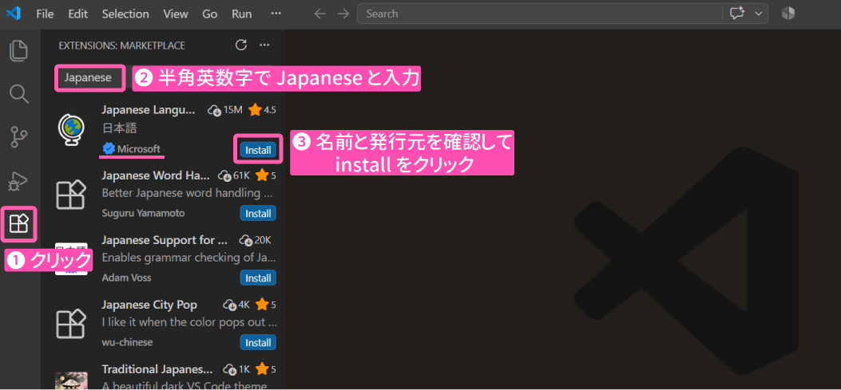Click the VS Code logo icon
The image size is (841, 390).
click(13, 14)
